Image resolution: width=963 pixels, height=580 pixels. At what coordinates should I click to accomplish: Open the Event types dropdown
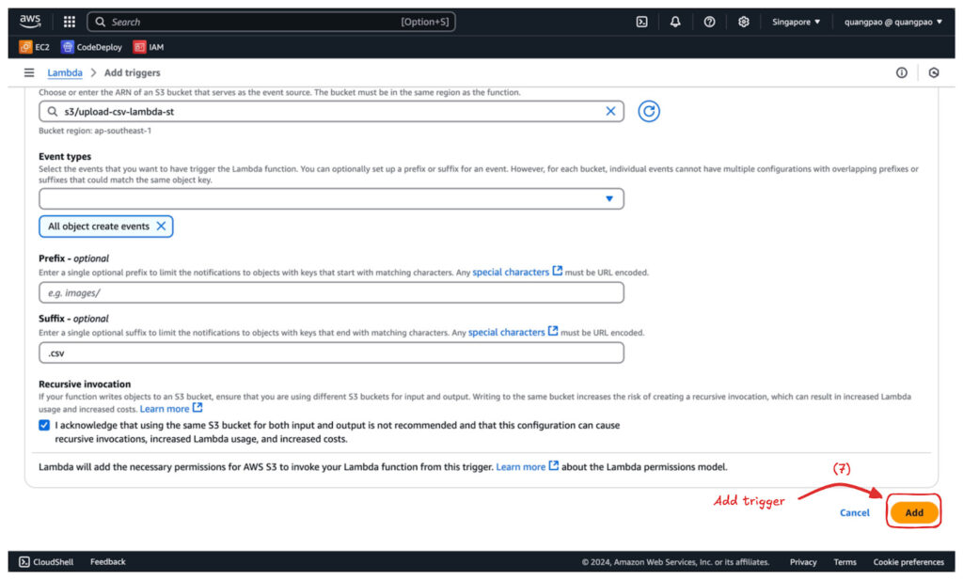[x=331, y=199]
